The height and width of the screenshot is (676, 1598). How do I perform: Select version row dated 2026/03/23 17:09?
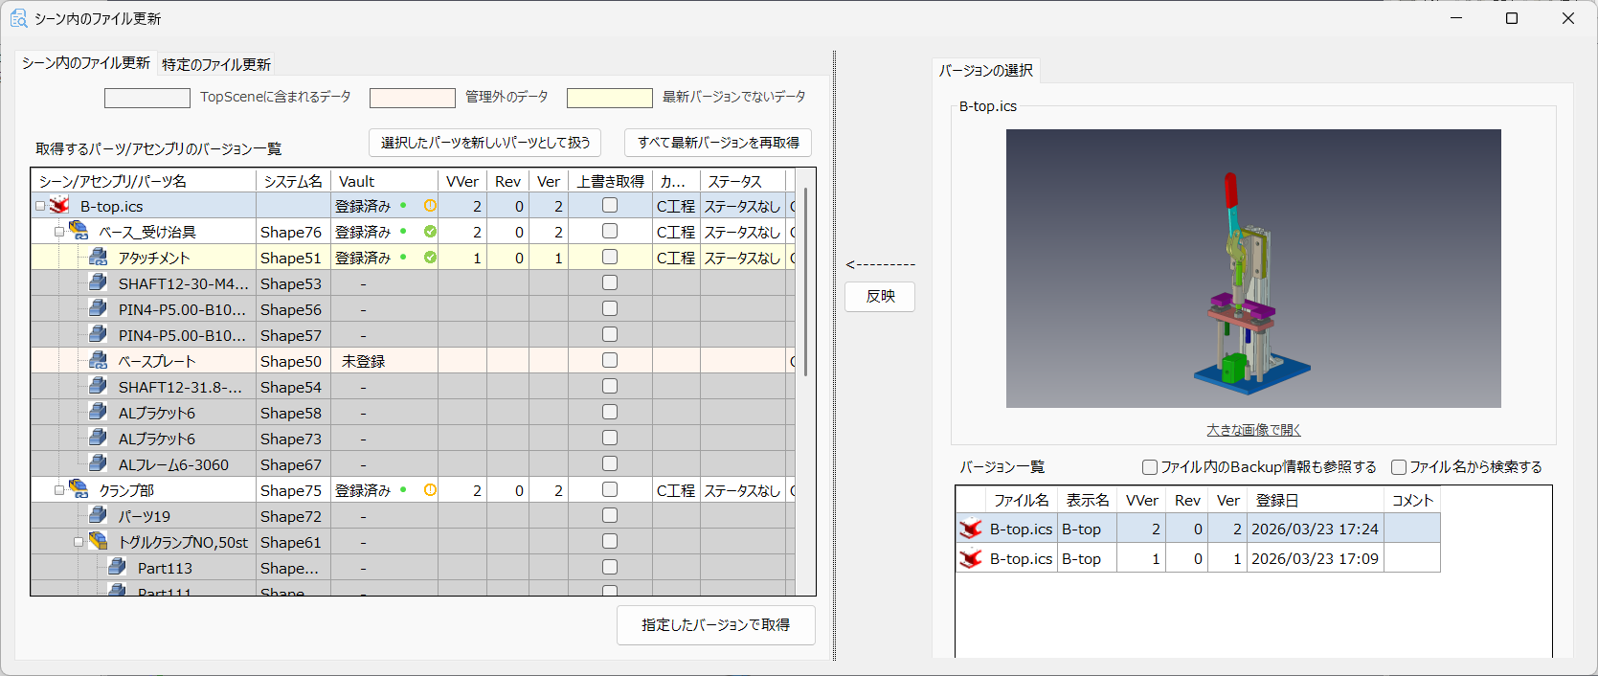[x=1198, y=558]
